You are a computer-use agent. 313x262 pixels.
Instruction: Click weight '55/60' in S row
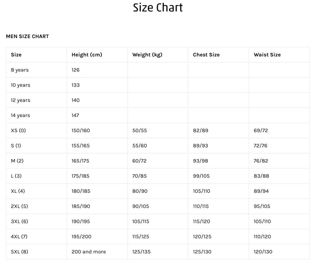pos(139,146)
